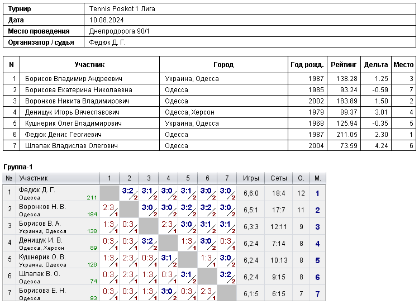Click Борисова Е. Н. in group table
Screen dimensions: 419x304
pyautogui.click(x=42, y=291)
